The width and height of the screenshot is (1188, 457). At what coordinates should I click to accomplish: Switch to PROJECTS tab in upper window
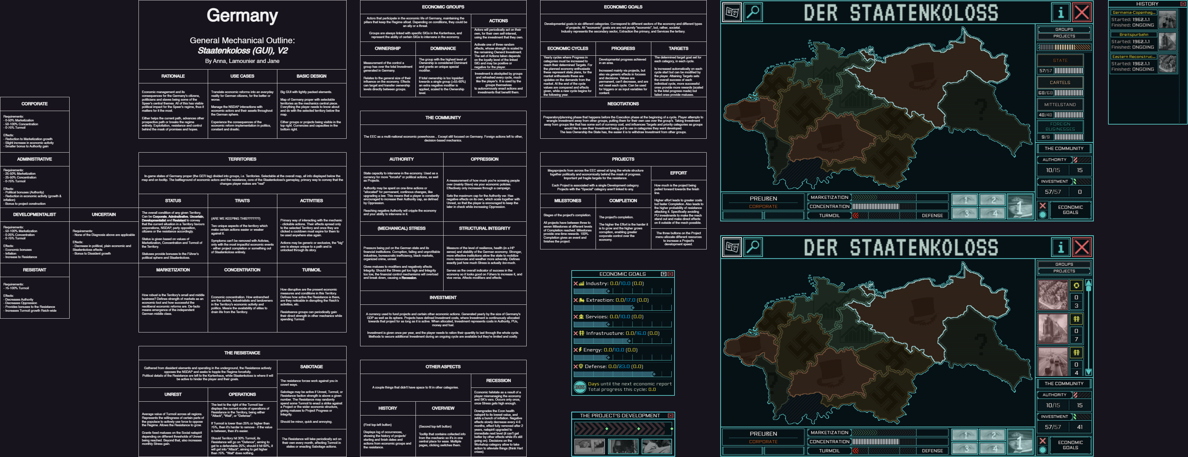point(1064,36)
